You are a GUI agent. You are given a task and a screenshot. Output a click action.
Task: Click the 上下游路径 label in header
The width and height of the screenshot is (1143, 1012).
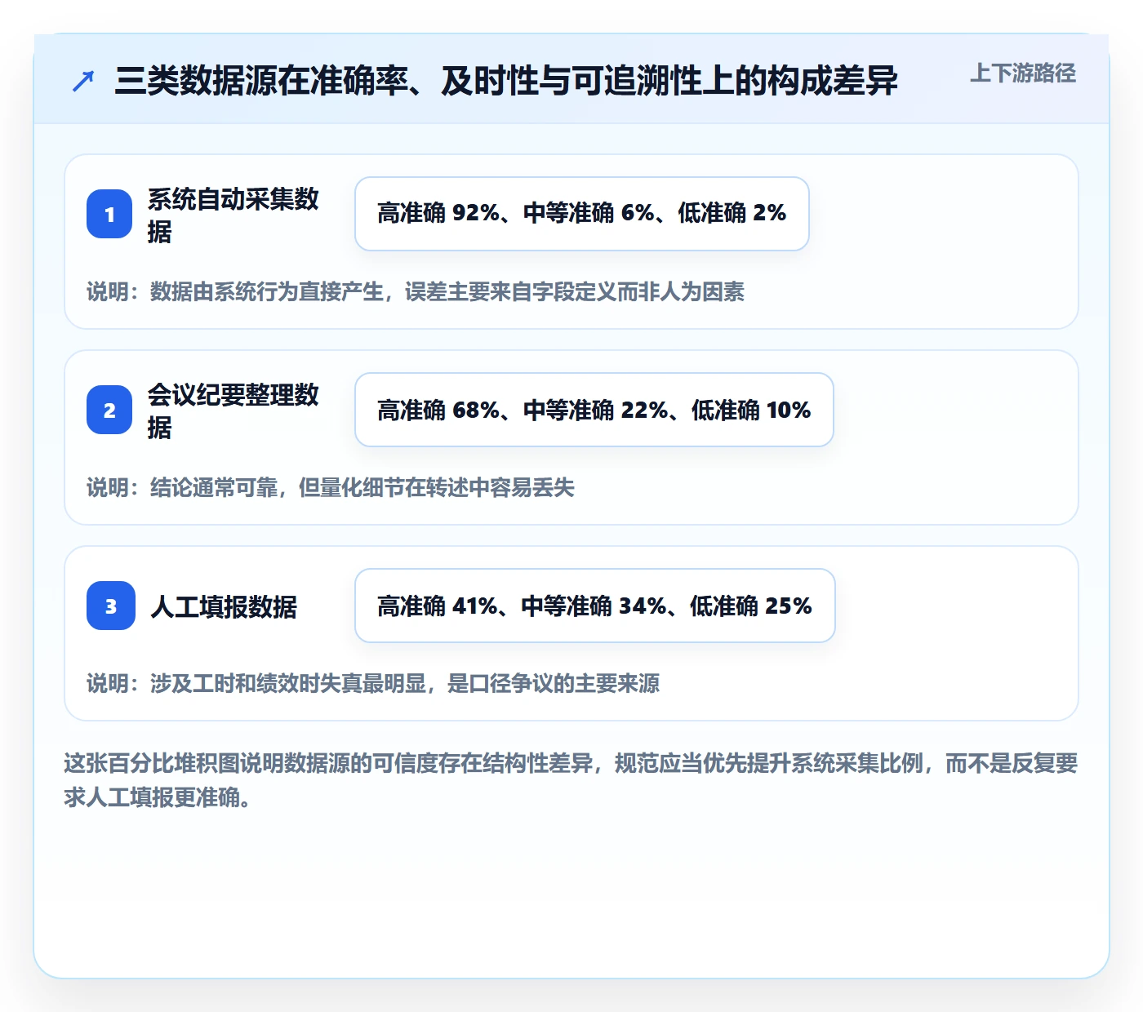(1023, 73)
